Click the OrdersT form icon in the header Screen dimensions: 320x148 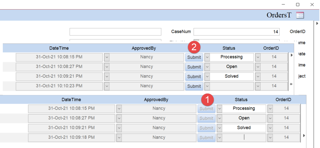click(x=300, y=15)
